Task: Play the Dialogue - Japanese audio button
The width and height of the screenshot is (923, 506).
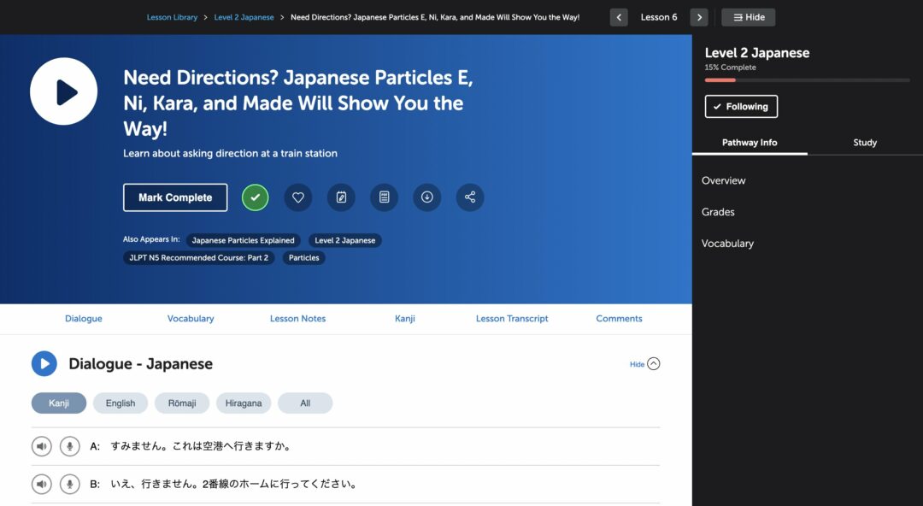Action: (x=44, y=363)
